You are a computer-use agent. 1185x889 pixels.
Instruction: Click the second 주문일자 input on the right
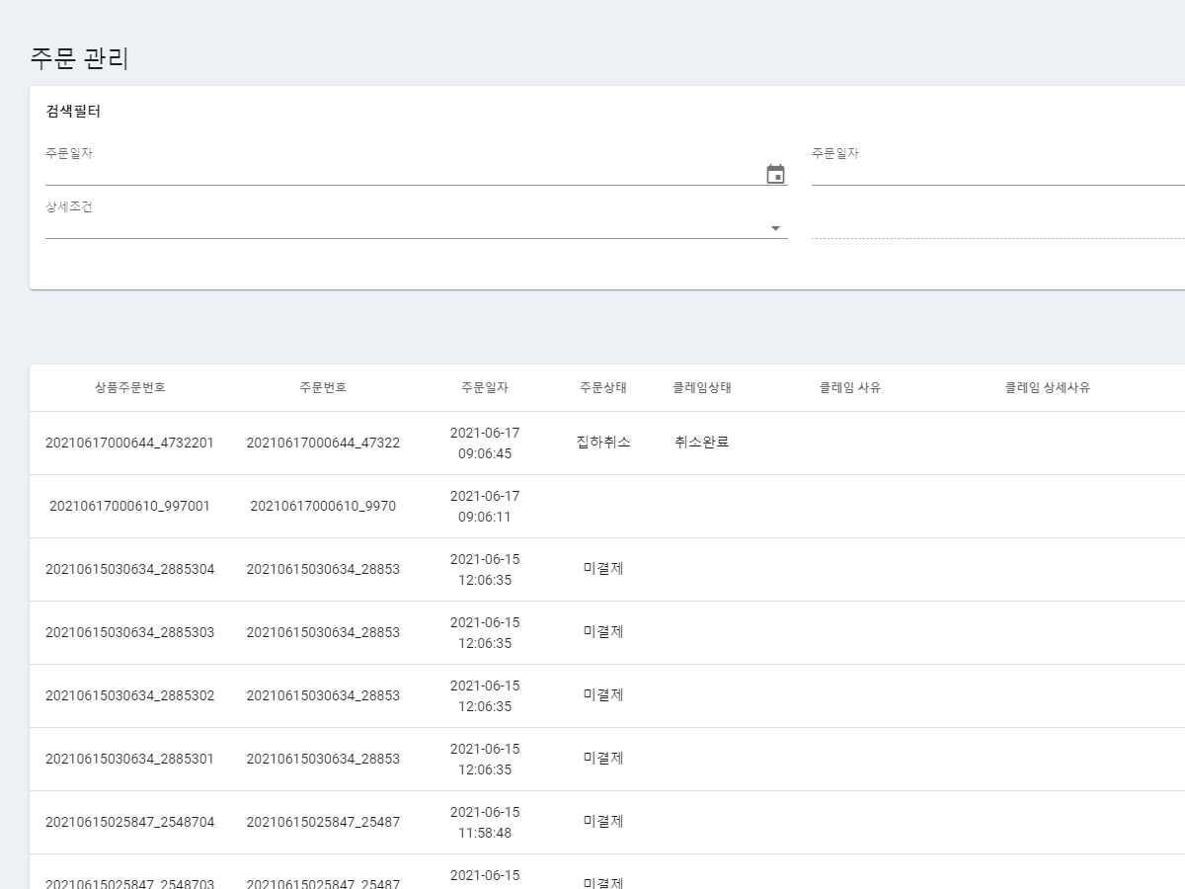tap(998, 174)
